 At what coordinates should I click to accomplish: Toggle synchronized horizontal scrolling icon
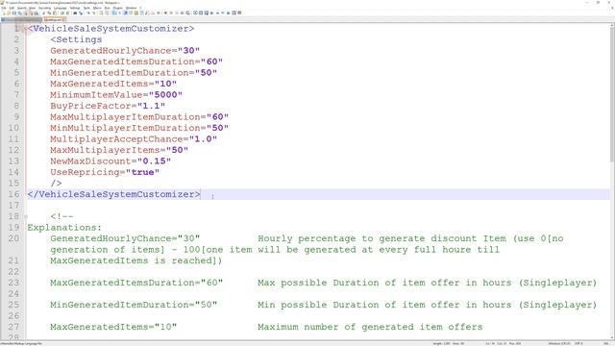(x=107, y=12)
